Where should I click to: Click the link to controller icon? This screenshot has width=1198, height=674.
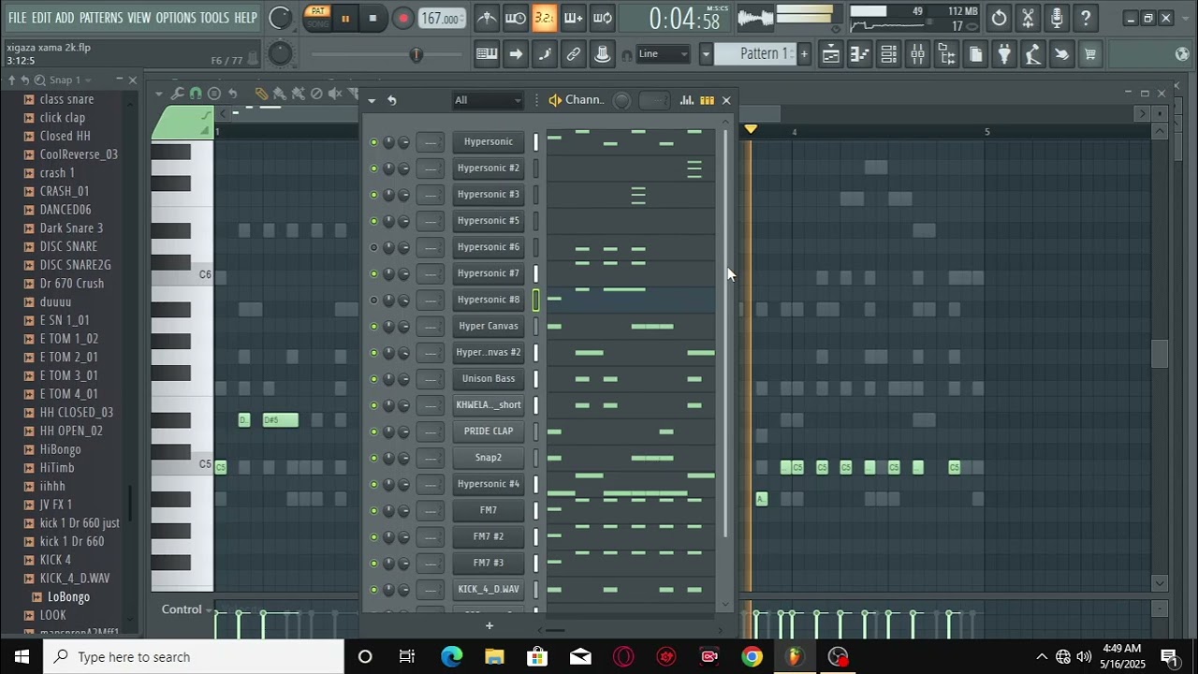[574, 54]
